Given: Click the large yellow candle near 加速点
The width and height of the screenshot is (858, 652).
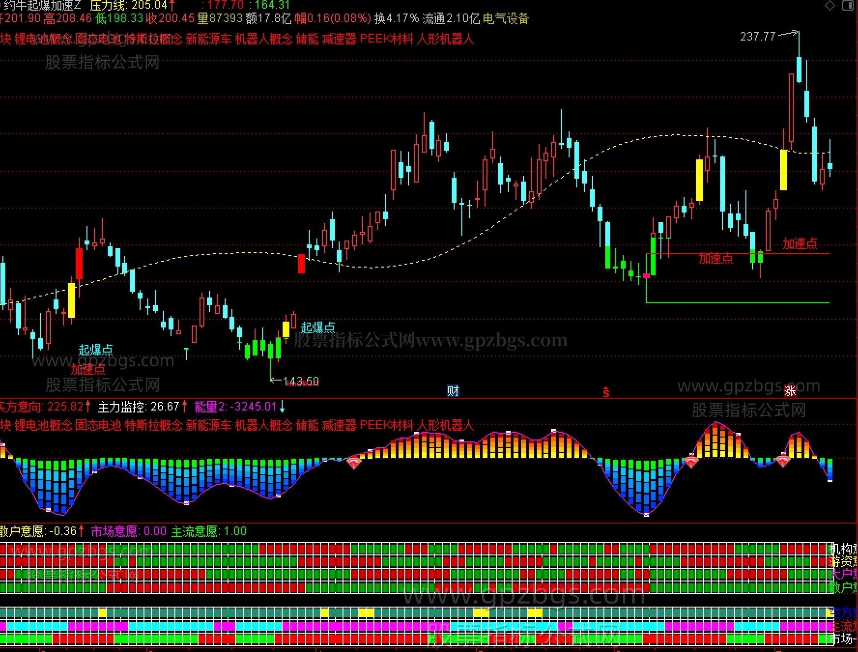Looking at the screenshot, I should [x=784, y=170].
